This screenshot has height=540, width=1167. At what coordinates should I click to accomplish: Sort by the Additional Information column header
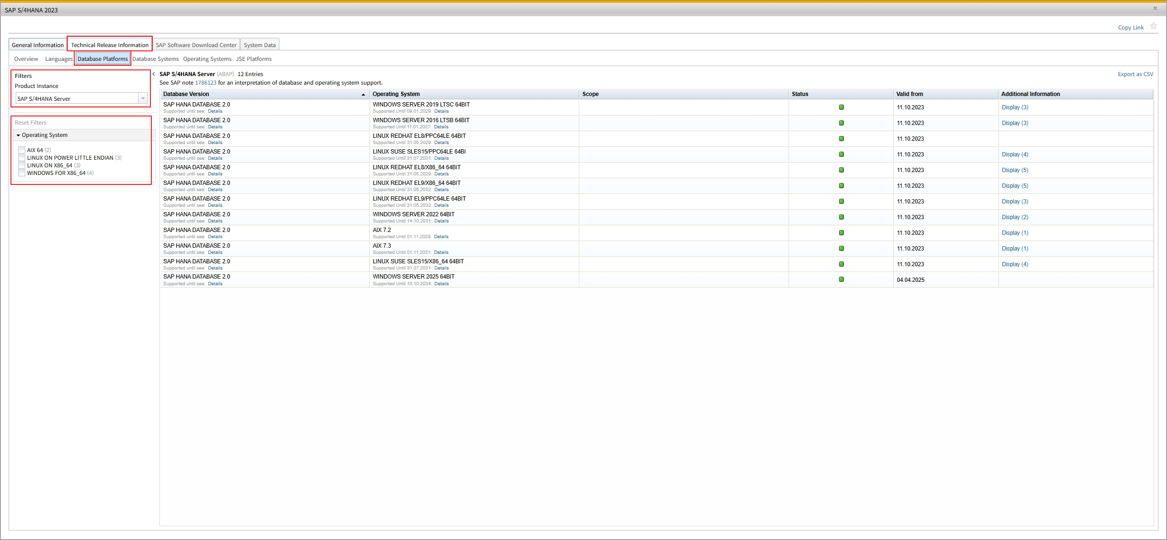click(x=1076, y=94)
